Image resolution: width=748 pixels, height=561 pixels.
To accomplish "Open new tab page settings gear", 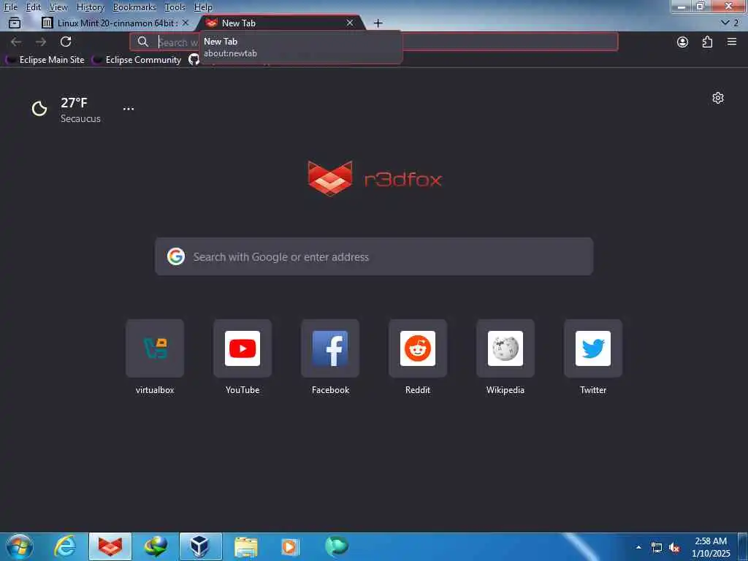I will click(718, 98).
